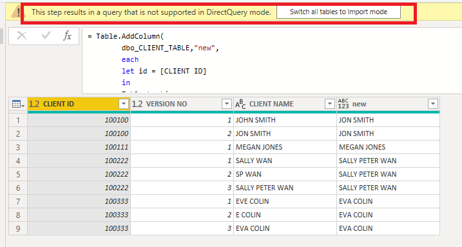Confirm formula with checkmark icon
Screen dimensions: 462x247
(46, 35)
